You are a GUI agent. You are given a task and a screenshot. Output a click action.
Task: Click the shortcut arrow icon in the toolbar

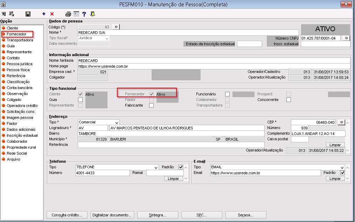pos(4,14)
